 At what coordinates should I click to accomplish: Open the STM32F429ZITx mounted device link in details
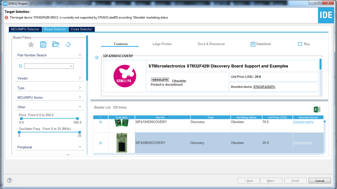click(x=264, y=87)
